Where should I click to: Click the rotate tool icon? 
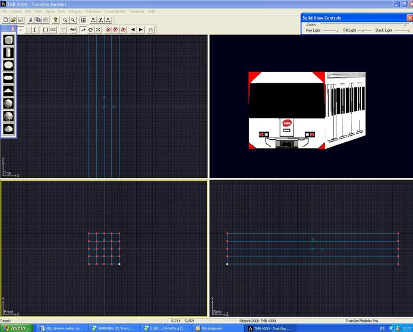[90, 29]
